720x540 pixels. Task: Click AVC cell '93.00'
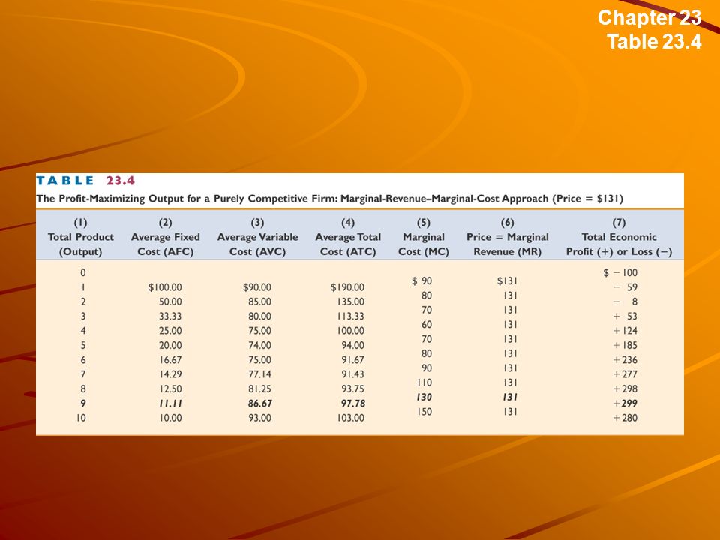tap(260, 418)
